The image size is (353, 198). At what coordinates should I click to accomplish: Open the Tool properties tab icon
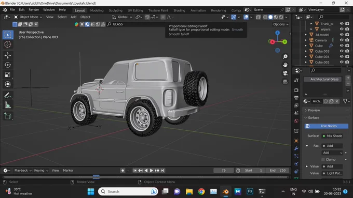click(x=296, y=80)
